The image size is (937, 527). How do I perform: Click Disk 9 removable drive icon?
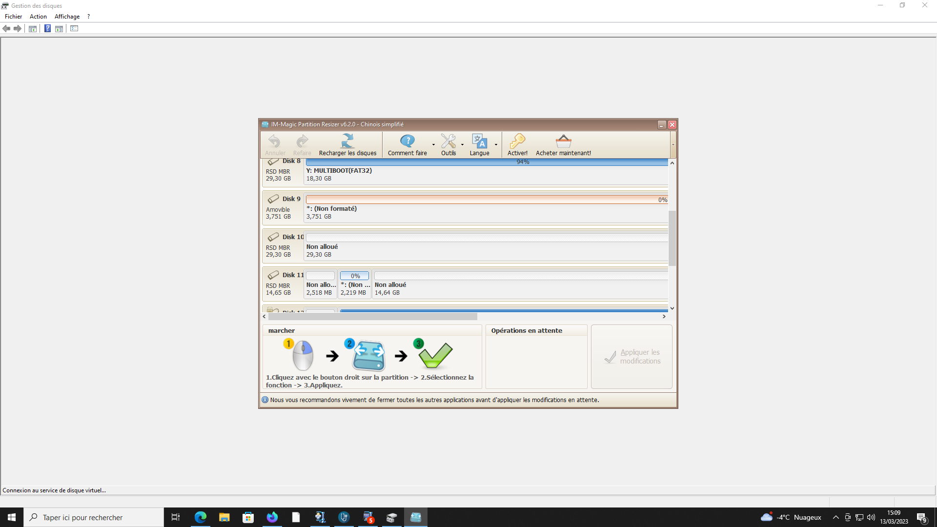273,199
